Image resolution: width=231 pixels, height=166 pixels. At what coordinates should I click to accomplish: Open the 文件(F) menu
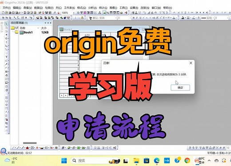click(7, 8)
